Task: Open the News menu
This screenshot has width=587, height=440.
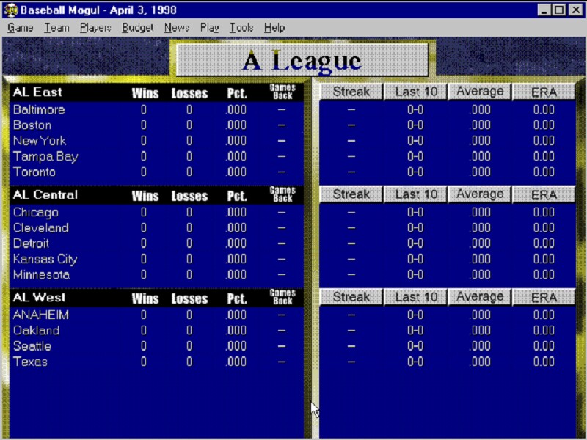Action: (x=177, y=28)
